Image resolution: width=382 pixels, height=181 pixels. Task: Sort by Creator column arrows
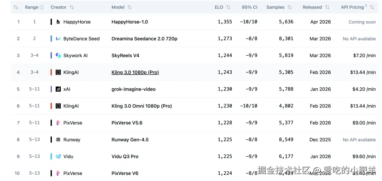click(x=72, y=7)
